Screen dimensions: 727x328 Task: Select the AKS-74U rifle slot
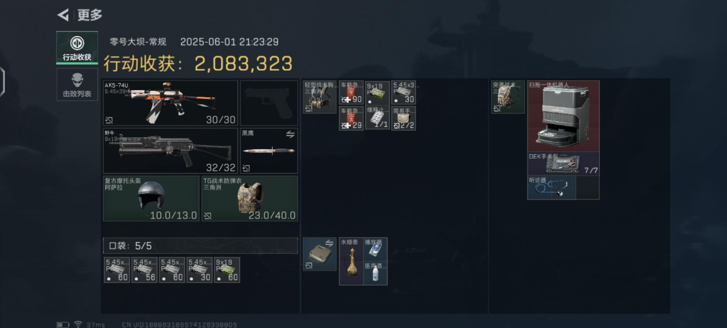coord(170,103)
